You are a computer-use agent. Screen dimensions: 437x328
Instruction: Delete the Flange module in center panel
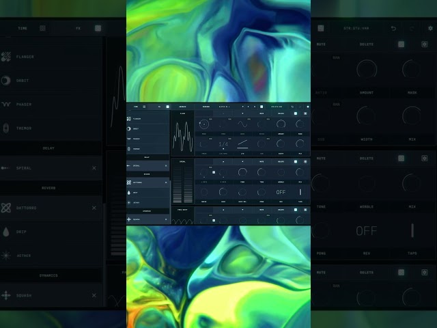tap(281, 113)
